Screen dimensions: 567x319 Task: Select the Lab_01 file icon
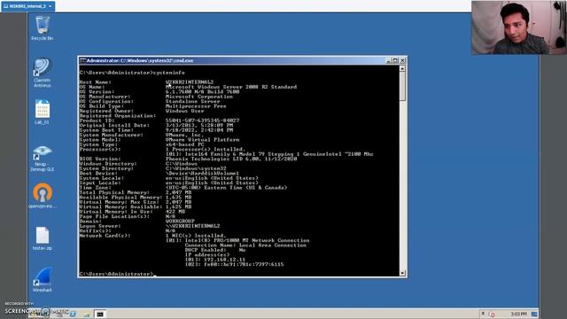(43, 113)
